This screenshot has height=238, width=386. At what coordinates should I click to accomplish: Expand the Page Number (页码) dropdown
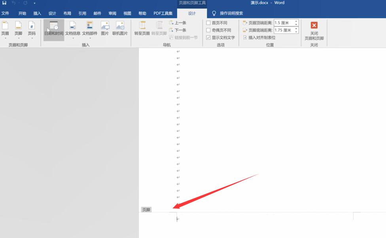coord(31,29)
